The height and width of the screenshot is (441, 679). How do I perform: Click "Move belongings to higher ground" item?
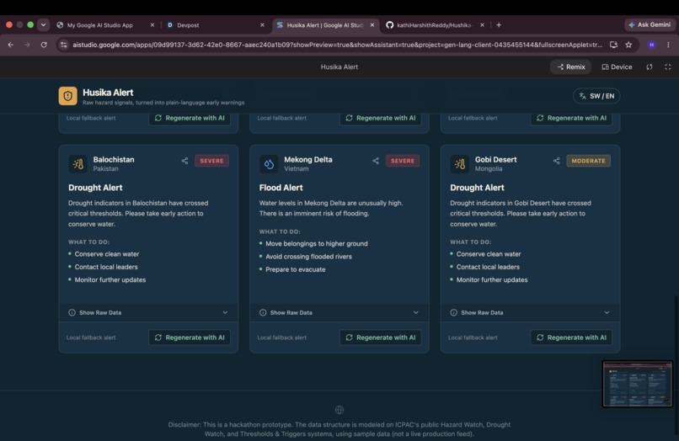tap(317, 244)
